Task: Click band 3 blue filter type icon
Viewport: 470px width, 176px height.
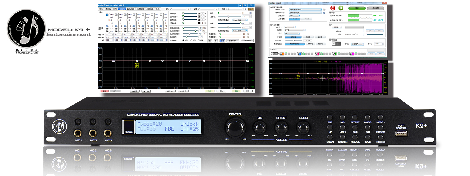Action: tap(125, 26)
